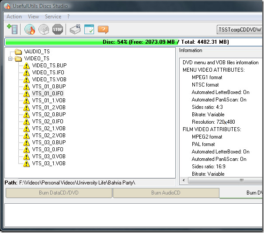The image size is (264, 233).
Task: Click warning icon beside VTS_01_0.BUP
Action: click(x=26, y=87)
